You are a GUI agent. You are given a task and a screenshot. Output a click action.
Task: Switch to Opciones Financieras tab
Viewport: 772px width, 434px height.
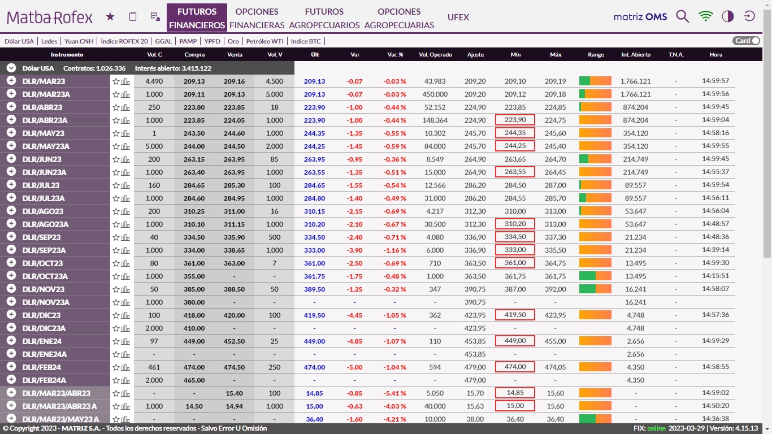point(257,18)
